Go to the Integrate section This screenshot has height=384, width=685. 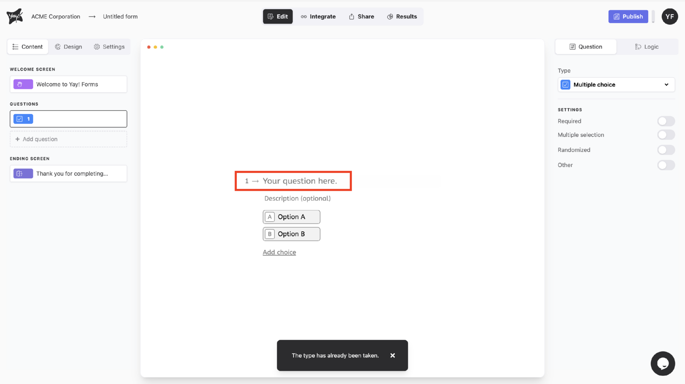click(x=318, y=17)
